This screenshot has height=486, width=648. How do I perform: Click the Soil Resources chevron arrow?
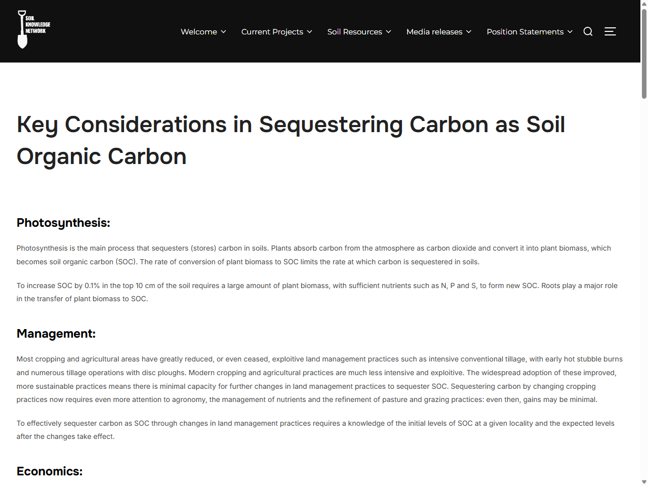coord(388,32)
